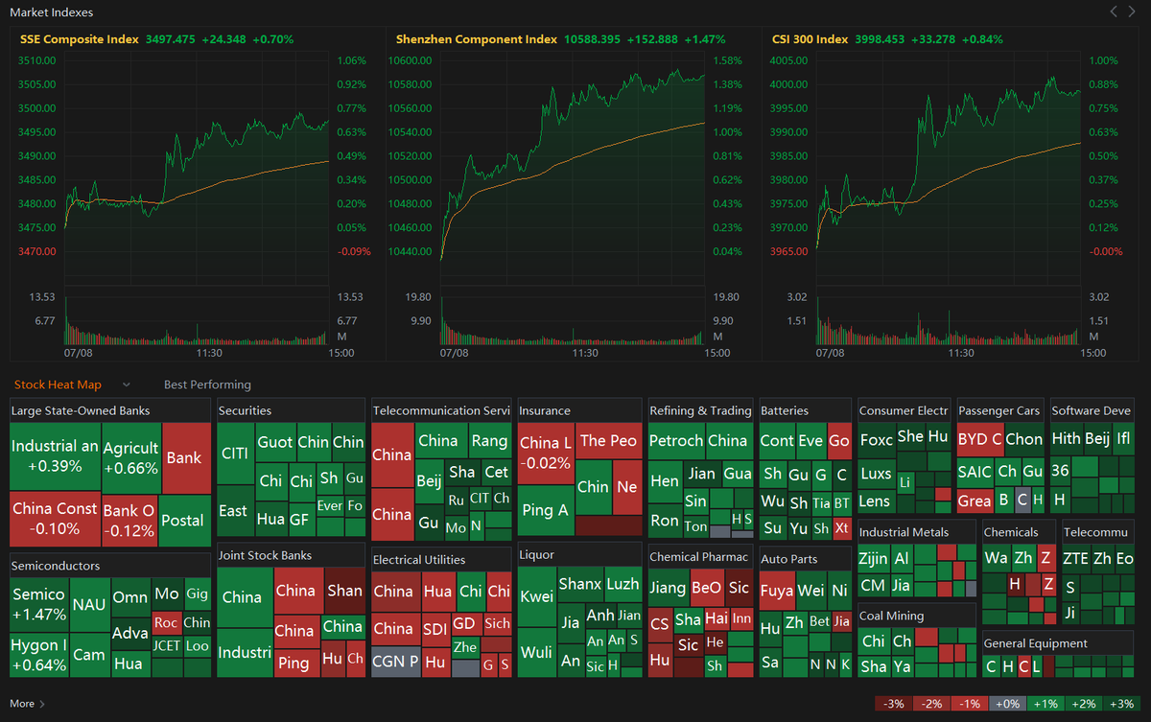Click the Agricult +0.66% tile

[130, 456]
